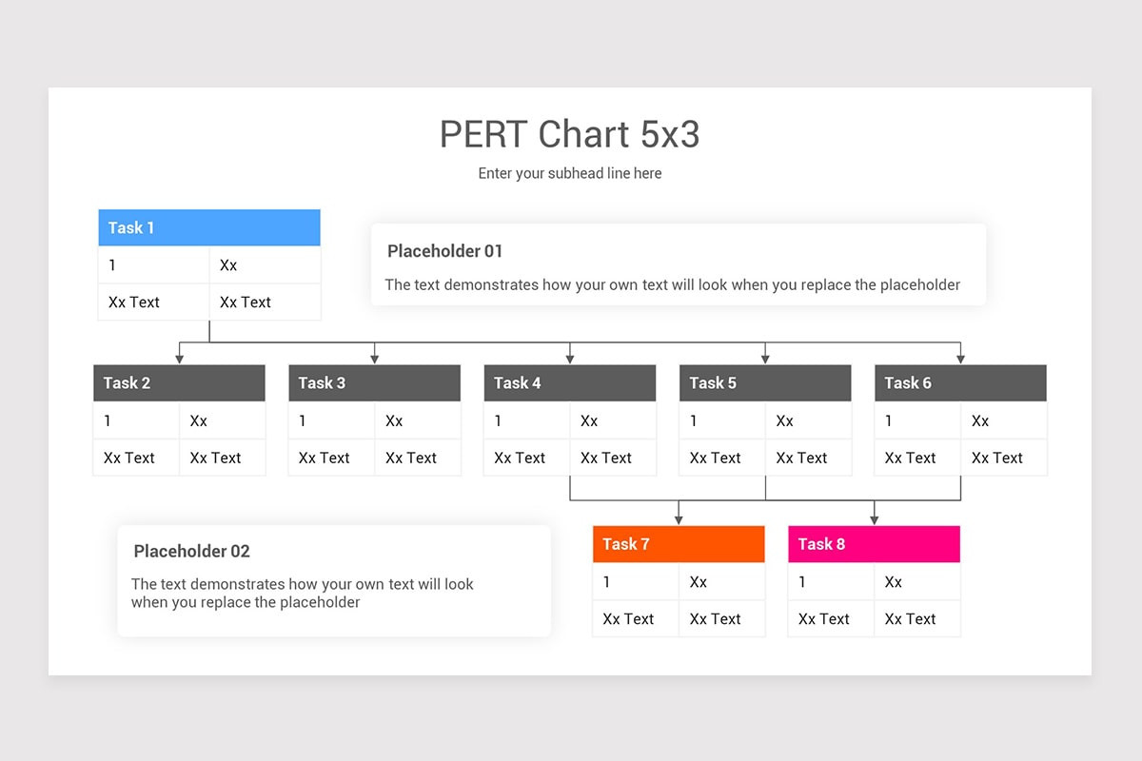
Task: Select the "1" cell under Task 1
Action: pos(153,265)
